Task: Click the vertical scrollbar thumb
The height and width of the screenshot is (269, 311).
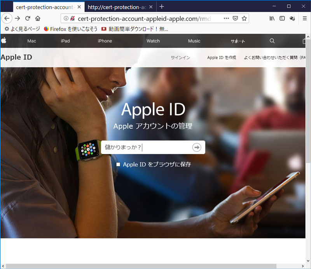Action: click(x=308, y=101)
